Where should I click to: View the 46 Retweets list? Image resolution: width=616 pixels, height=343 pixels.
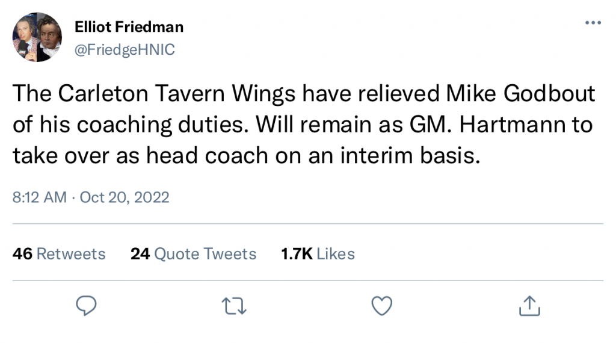59,254
